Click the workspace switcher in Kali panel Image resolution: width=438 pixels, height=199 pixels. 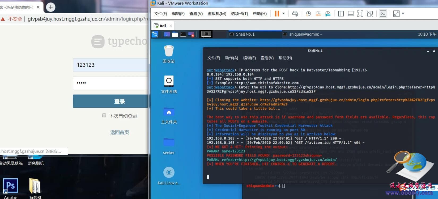(206, 34)
